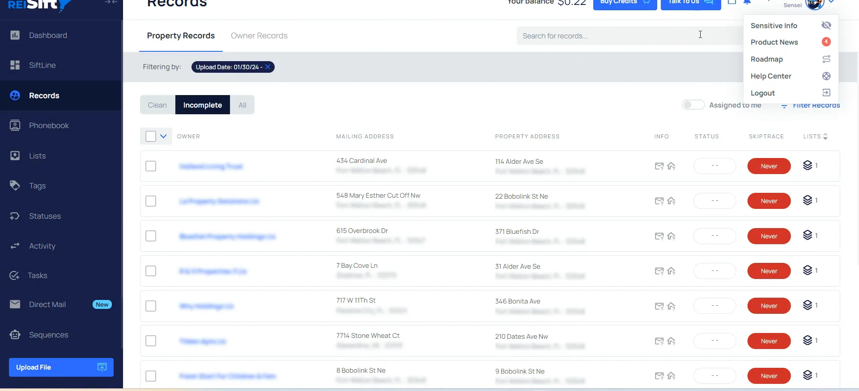Expand the bulk select dropdown arrow
Image resolution: width=859 pixels, height=391 pixels.
(x=164, y=136)
